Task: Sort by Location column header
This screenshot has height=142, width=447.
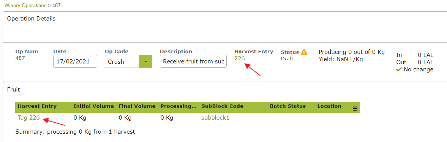Action: click(329, 106)
